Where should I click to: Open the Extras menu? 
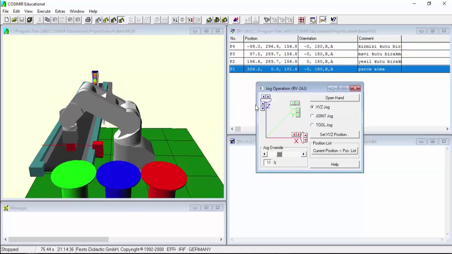point(60,11)
